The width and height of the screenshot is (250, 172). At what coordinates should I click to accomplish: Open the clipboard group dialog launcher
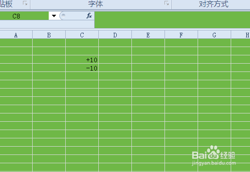(25, 3)
